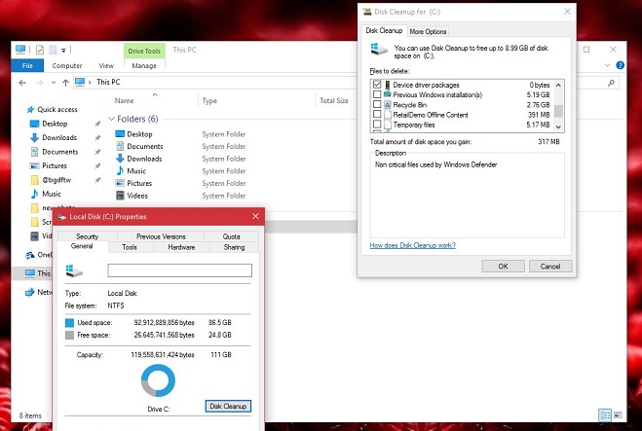Close the Disk Cleanup window
The height and width of the screenshot is (431, 642).
pos(567,12)
